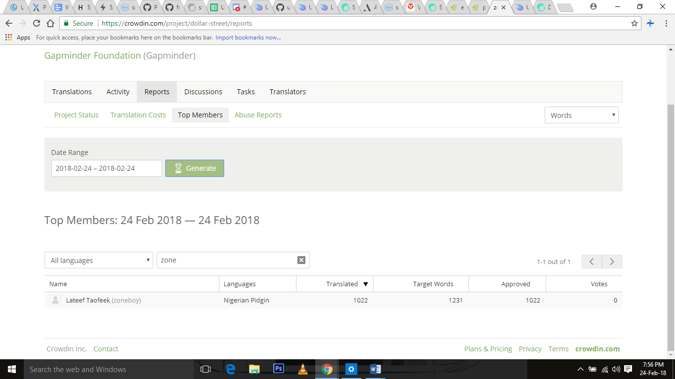Go back to the previous page in Chrome

pos(9,23)
